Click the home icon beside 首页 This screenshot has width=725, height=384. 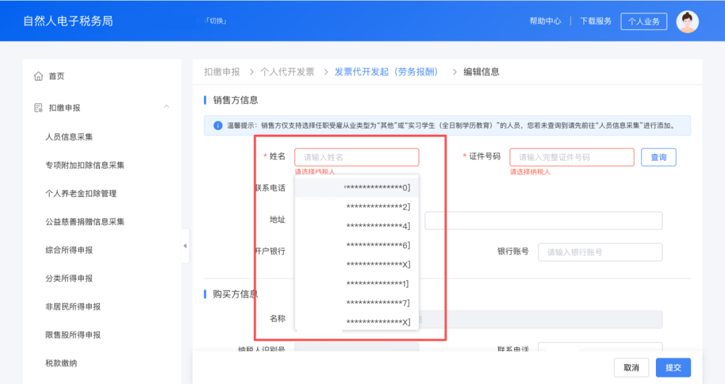coord(38,76)
